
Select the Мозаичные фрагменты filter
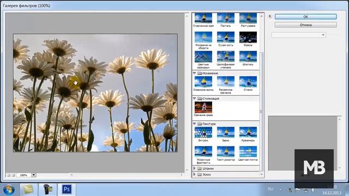(x=203, y=152)
